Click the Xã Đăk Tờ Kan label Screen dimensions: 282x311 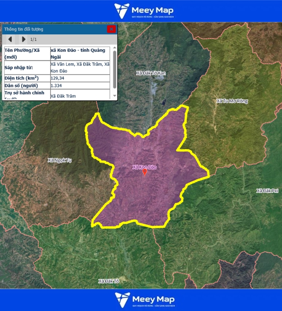point(151,73)
